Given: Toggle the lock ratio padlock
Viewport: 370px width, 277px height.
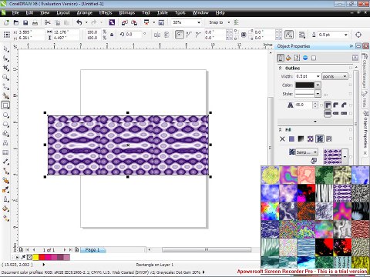Looking at the screenshot, I should (112, 35).
